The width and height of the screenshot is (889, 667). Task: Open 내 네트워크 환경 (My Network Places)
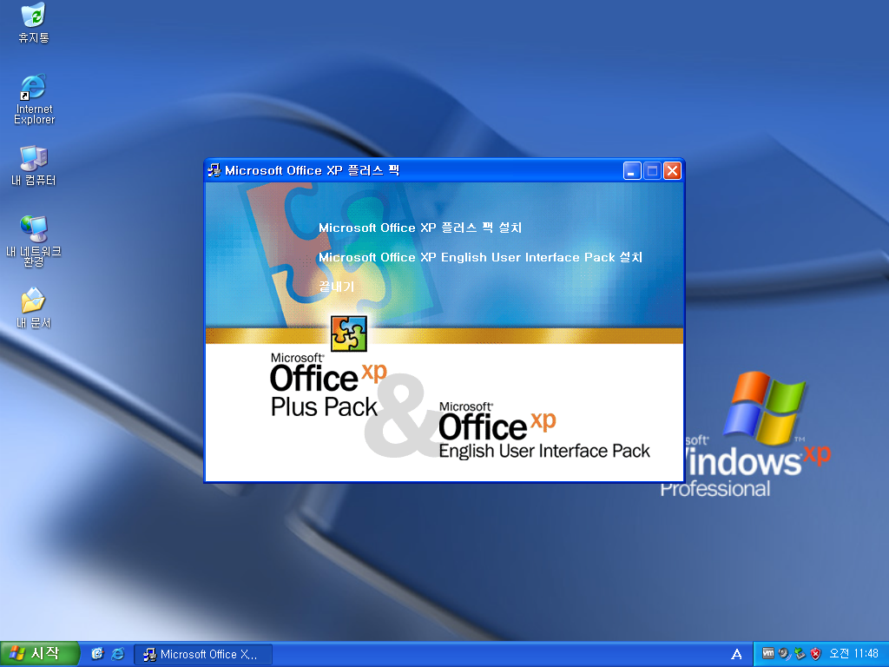click(32, 230)
